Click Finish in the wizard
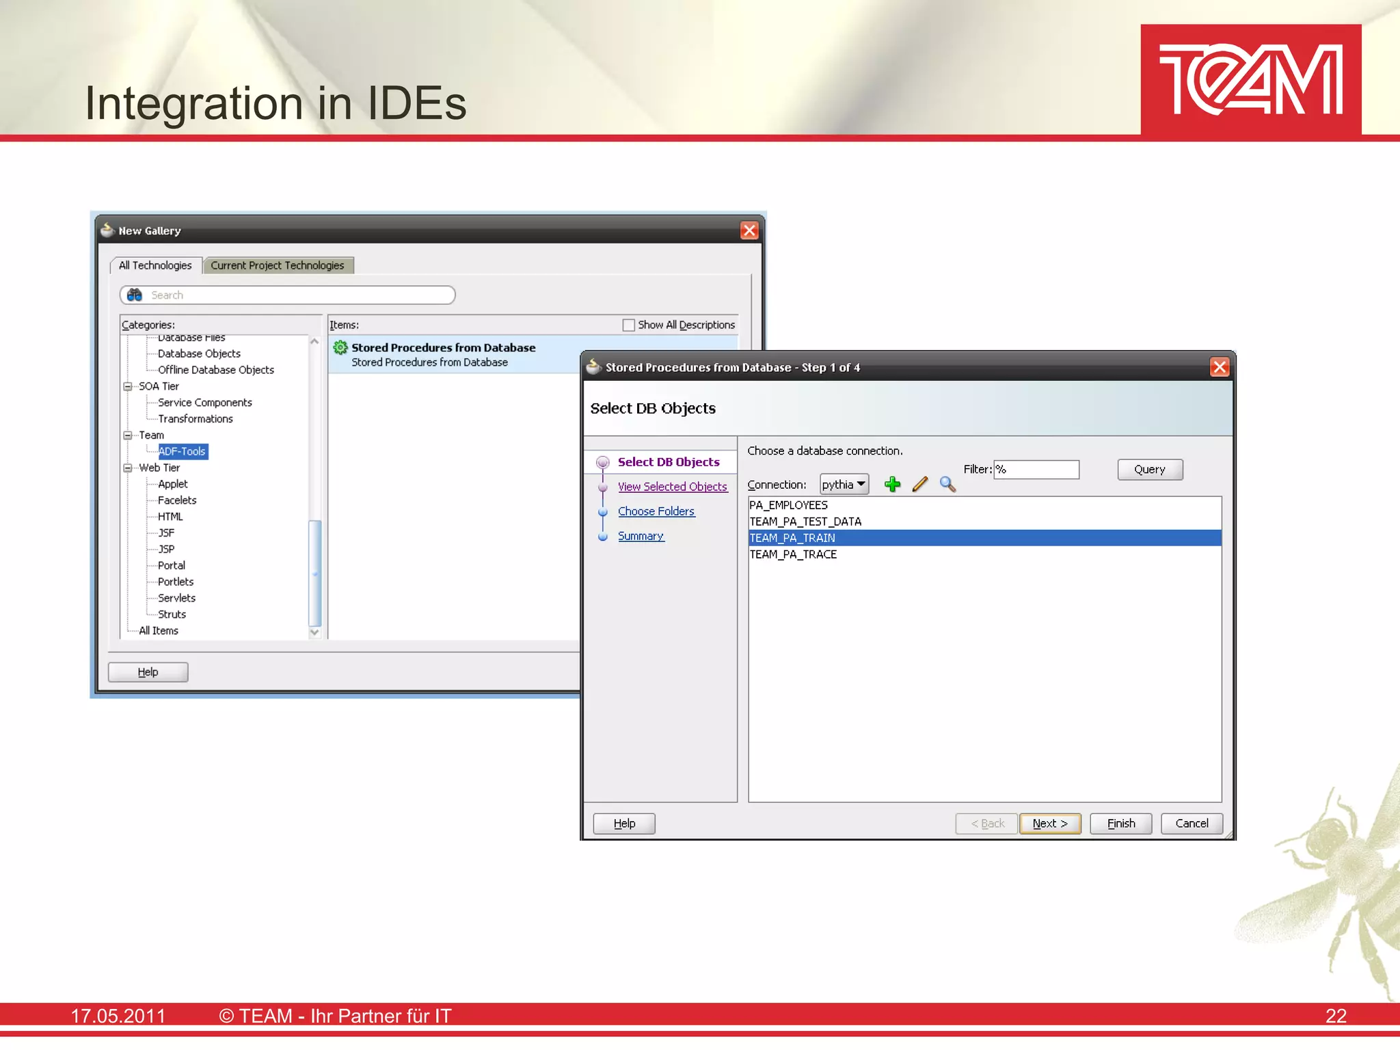1400x1050 pixels. coord(1121,824)
